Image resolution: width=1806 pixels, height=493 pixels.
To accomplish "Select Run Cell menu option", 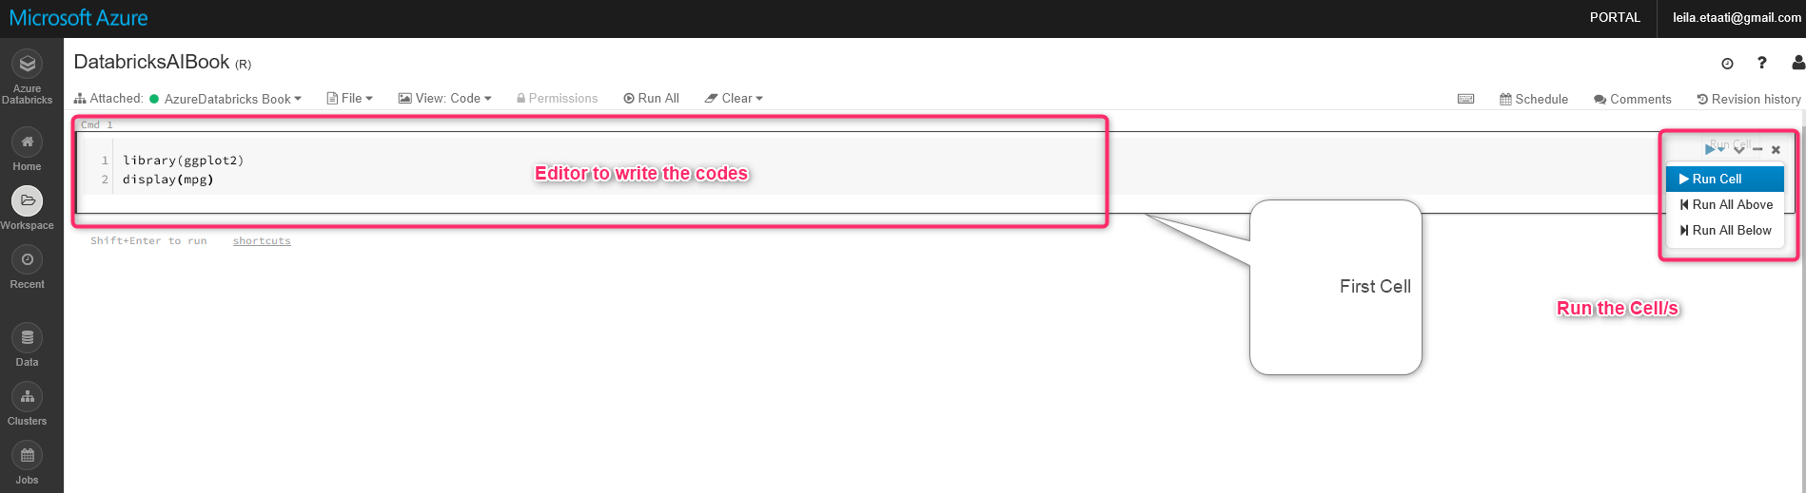I will [1725, 179].
